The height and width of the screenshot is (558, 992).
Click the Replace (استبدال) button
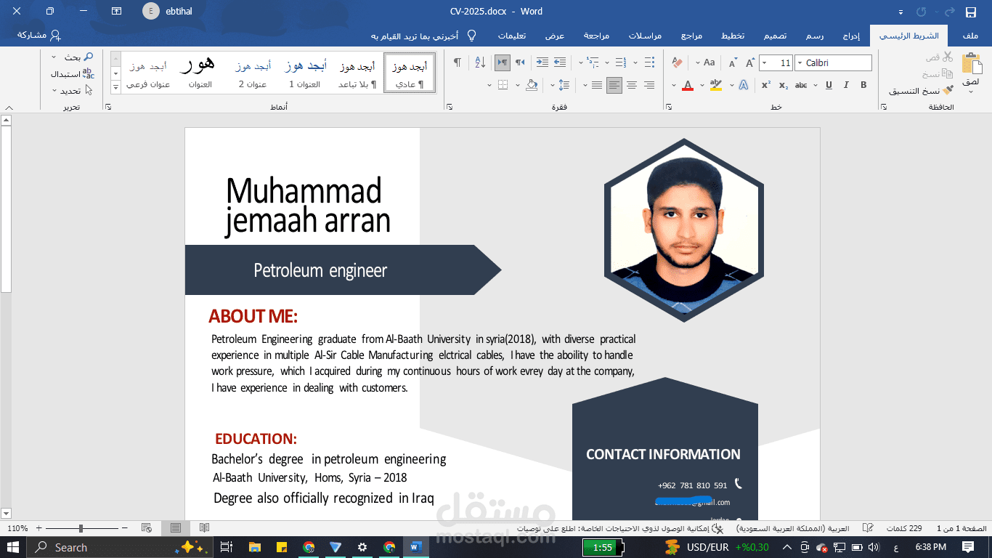pos(73,73)
